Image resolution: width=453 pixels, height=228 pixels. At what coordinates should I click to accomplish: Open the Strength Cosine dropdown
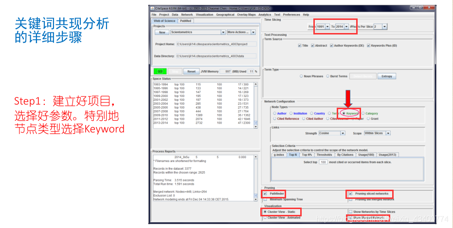coord(343,133)
